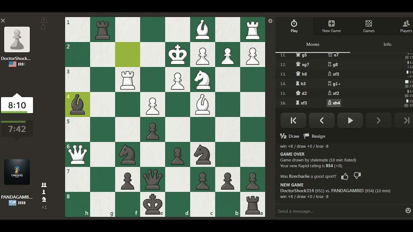413x232 pixels.
Task: Switch to the Games tab
Action: (x=369, y=26)
